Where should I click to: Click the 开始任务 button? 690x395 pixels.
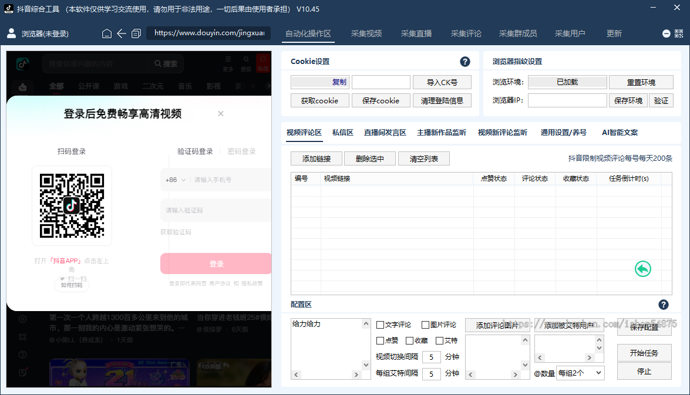[644, 353]
